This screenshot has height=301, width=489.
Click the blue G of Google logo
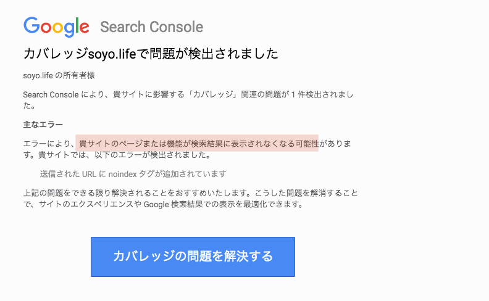click(31, 25)
